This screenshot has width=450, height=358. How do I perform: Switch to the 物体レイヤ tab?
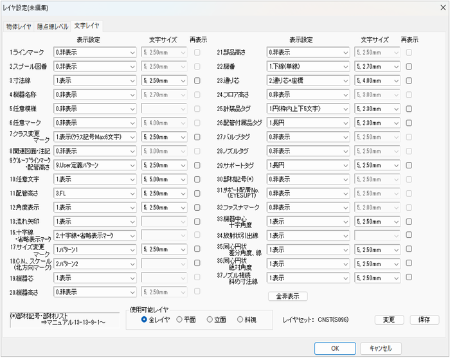[19, 26]
